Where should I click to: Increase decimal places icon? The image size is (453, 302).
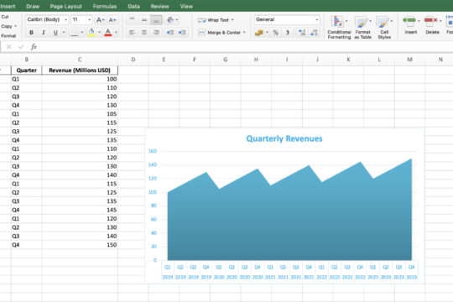[302, 33]
